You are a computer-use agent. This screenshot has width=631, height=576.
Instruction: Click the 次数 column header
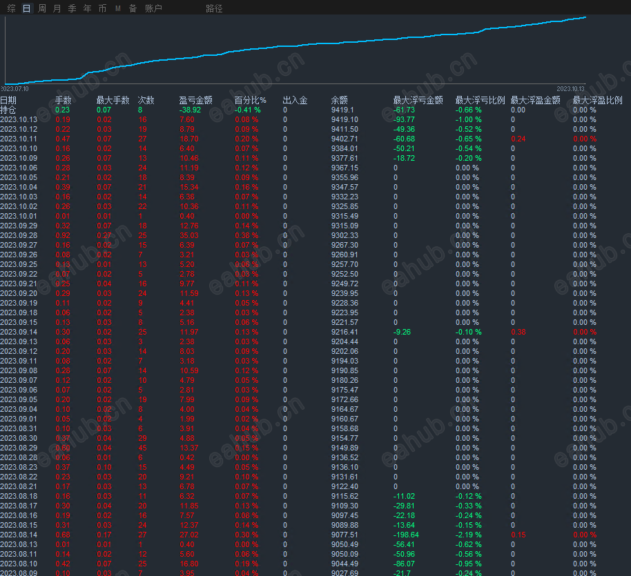(x=146, y=100)
